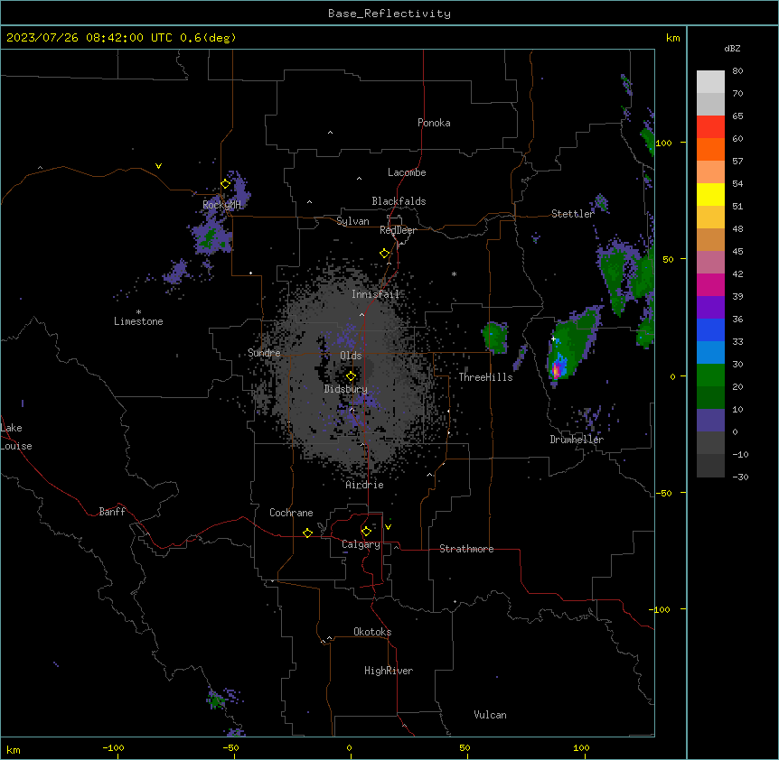This screenshot has height=760, width=779.
Task: Click the Lacombe city label
Action: pos(407,172)
